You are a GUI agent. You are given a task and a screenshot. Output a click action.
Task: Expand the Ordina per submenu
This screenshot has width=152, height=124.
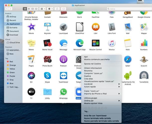click(x=101, y=101)
